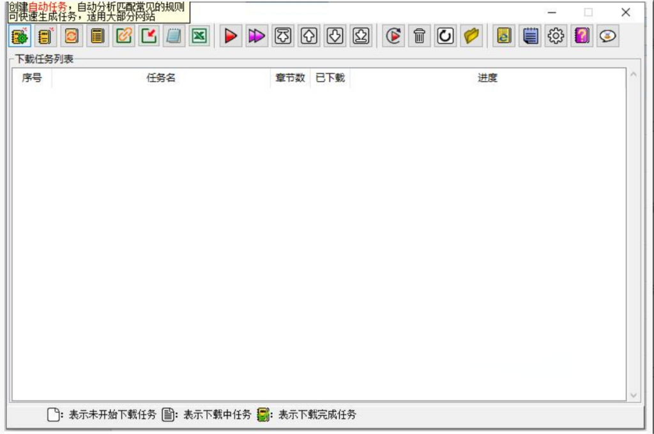Click the purple double-arrow start all button

click(257, 36)
